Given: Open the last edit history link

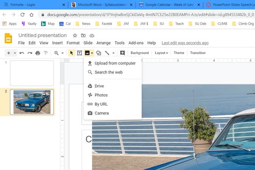Looking at the screenshot, I should [x=185, y=43].
